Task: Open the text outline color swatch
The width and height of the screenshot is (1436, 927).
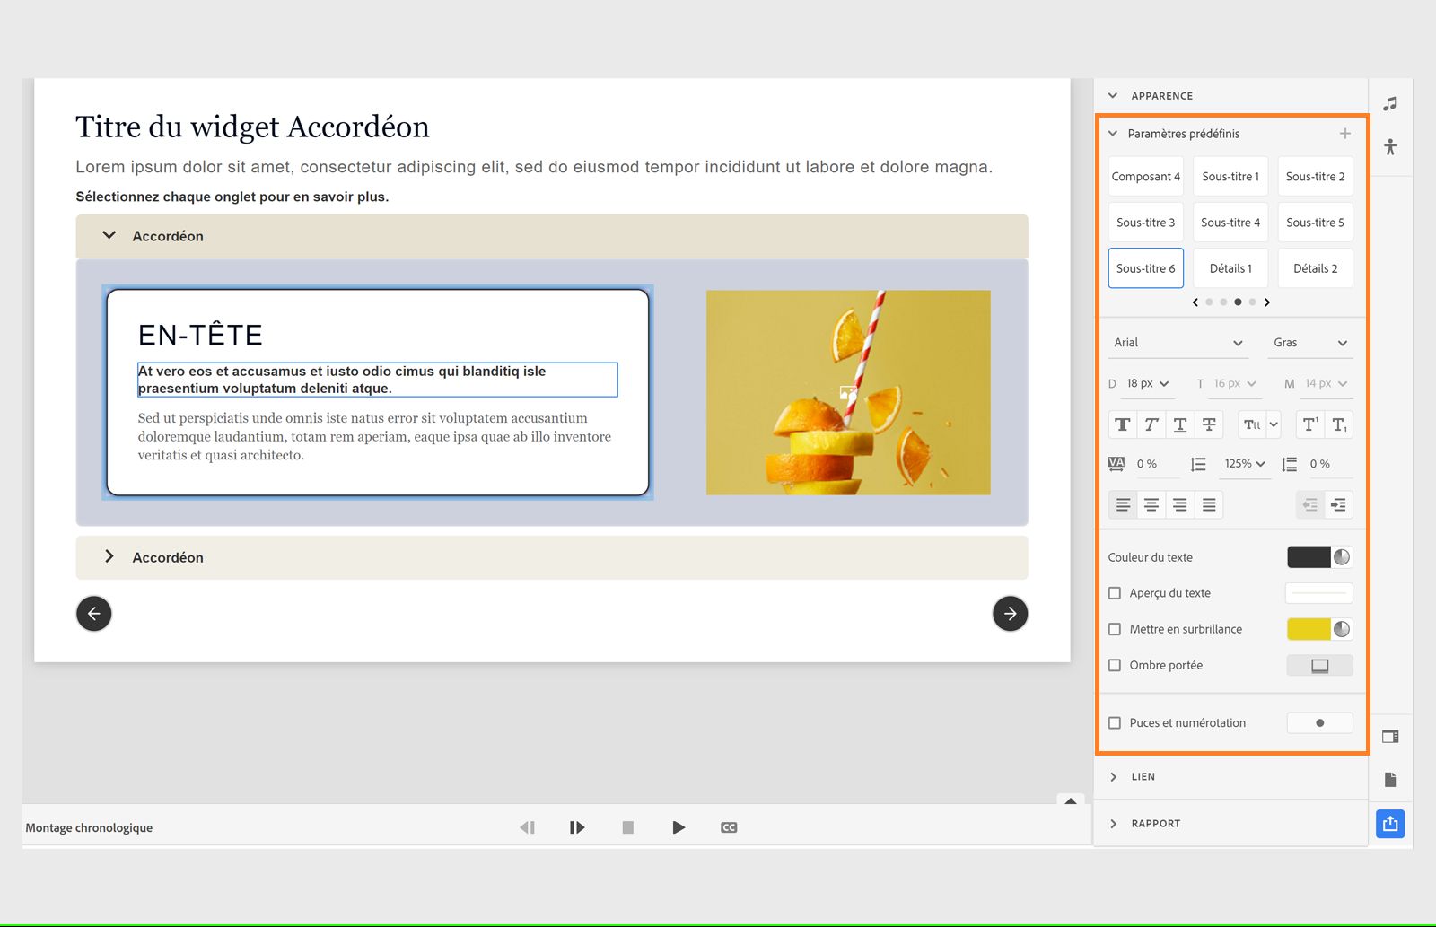Action: [1319, 593]
